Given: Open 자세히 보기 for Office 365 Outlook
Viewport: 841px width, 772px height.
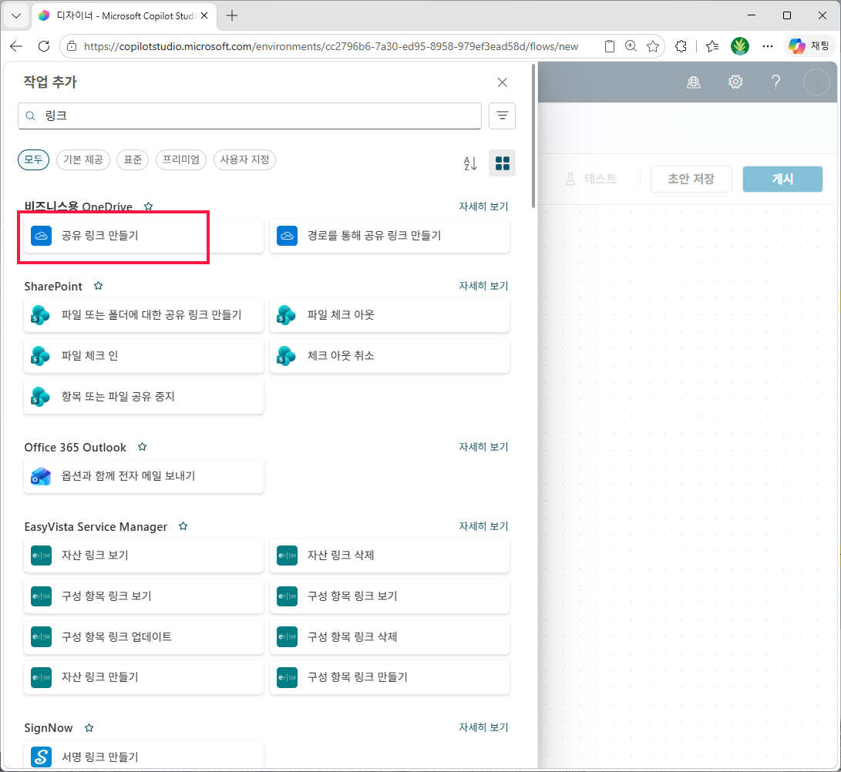Looking at the screenshot, I should (x=483, y=447).
